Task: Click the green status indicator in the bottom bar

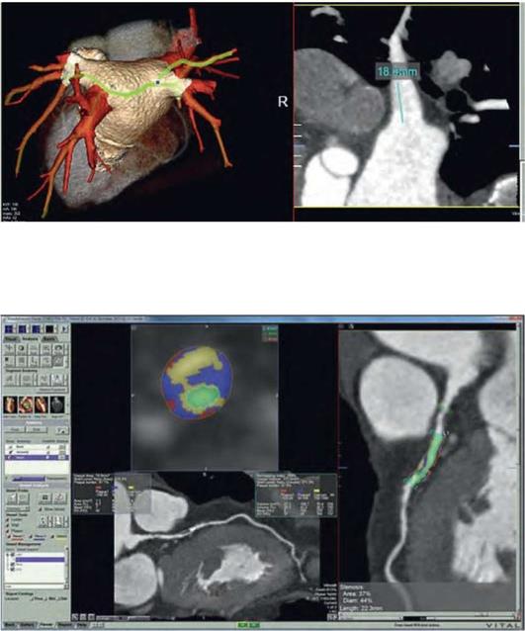Action: 249,625
